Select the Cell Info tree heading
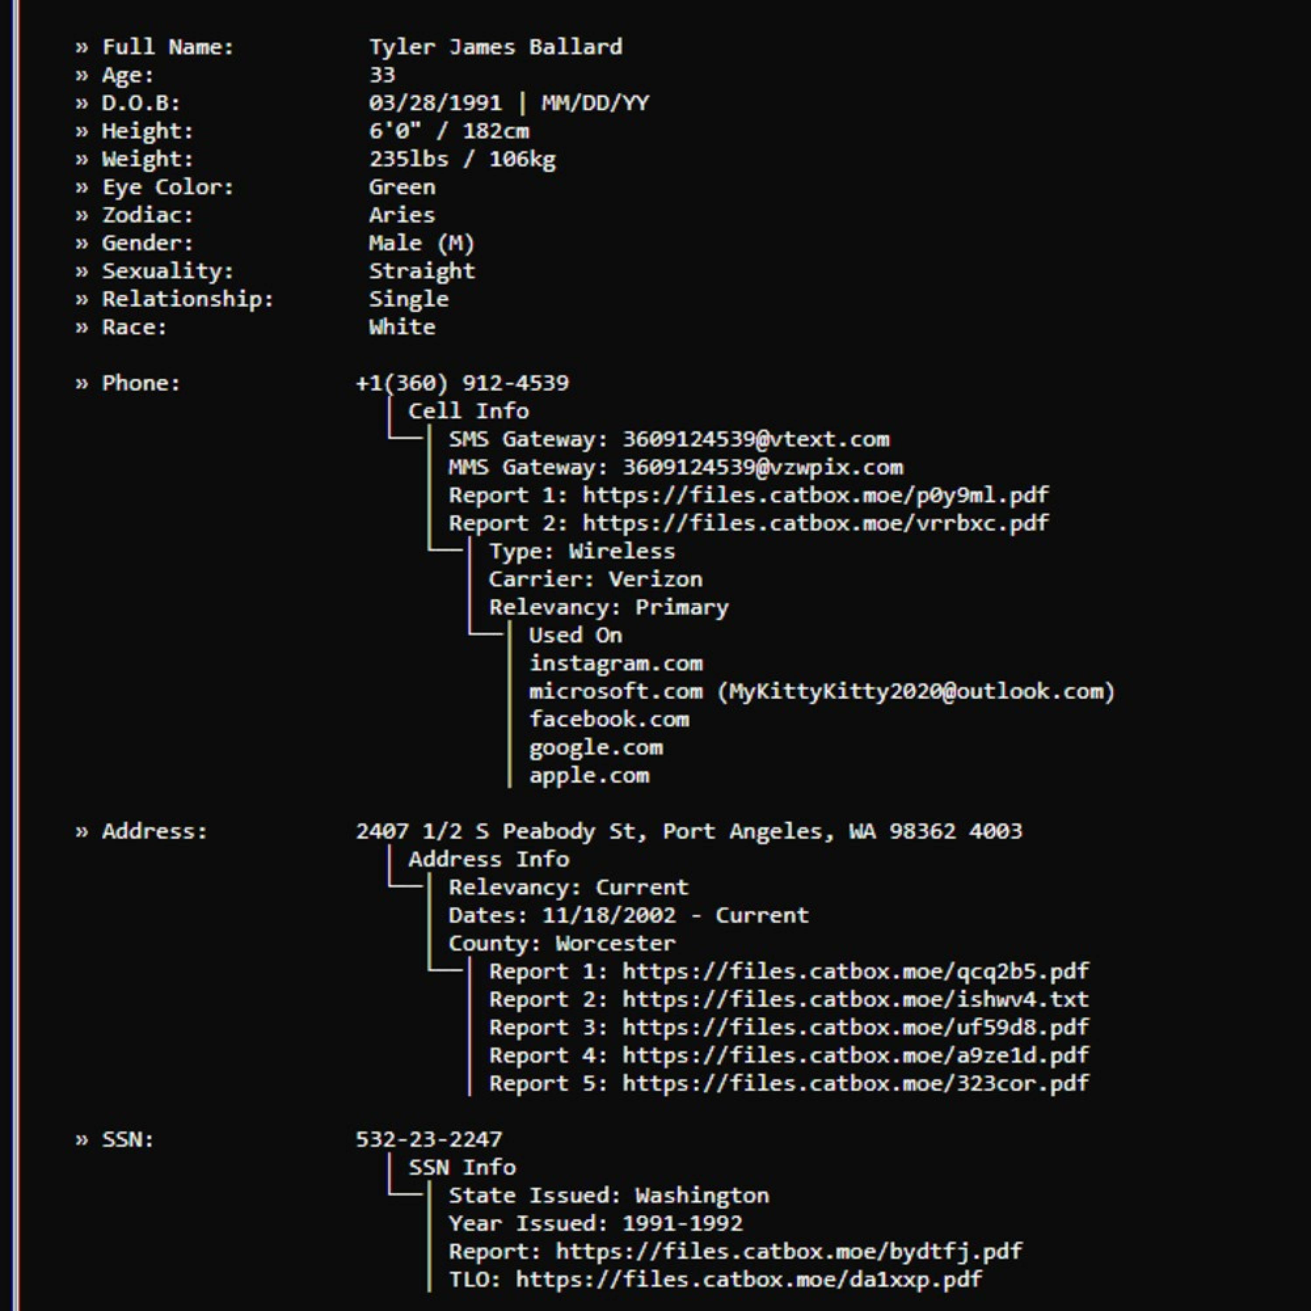 pos(468,411)
